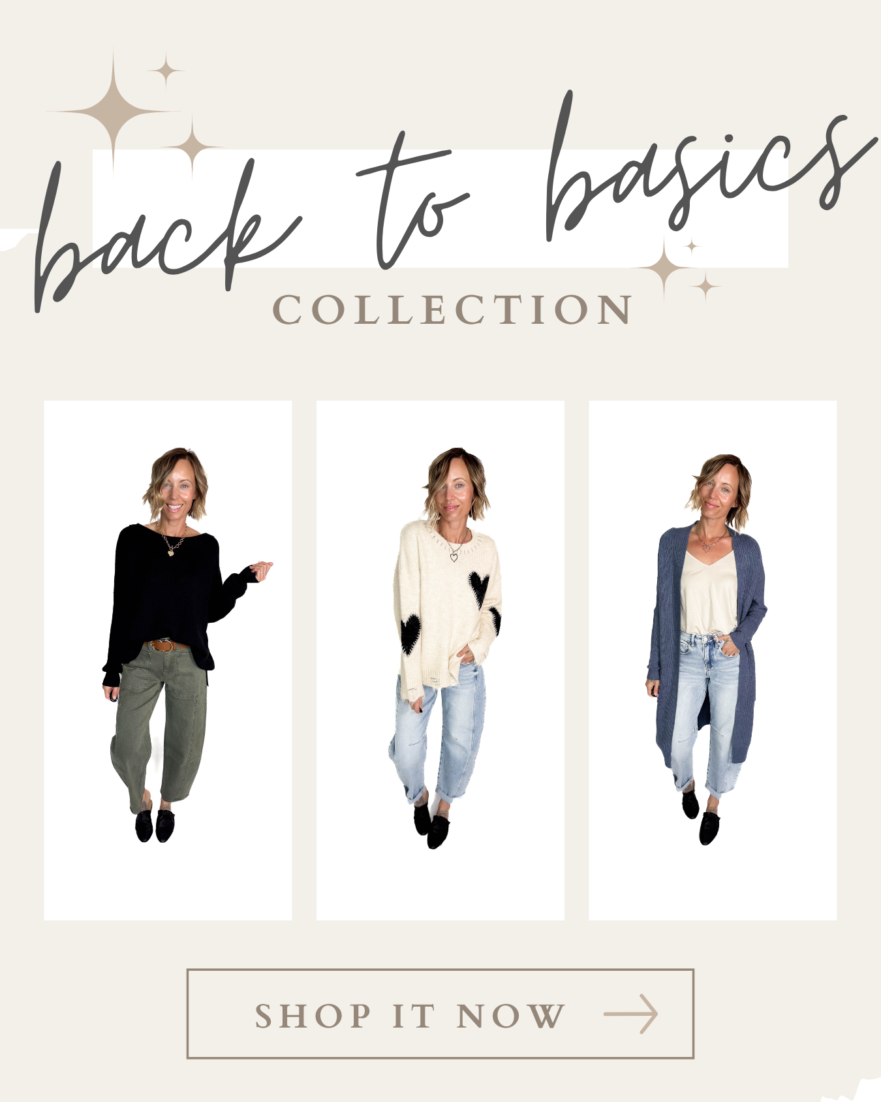This screenshot has height=1102, width=881.
Task: Click the black mule shoes in first photo
Action: [155, 824]
